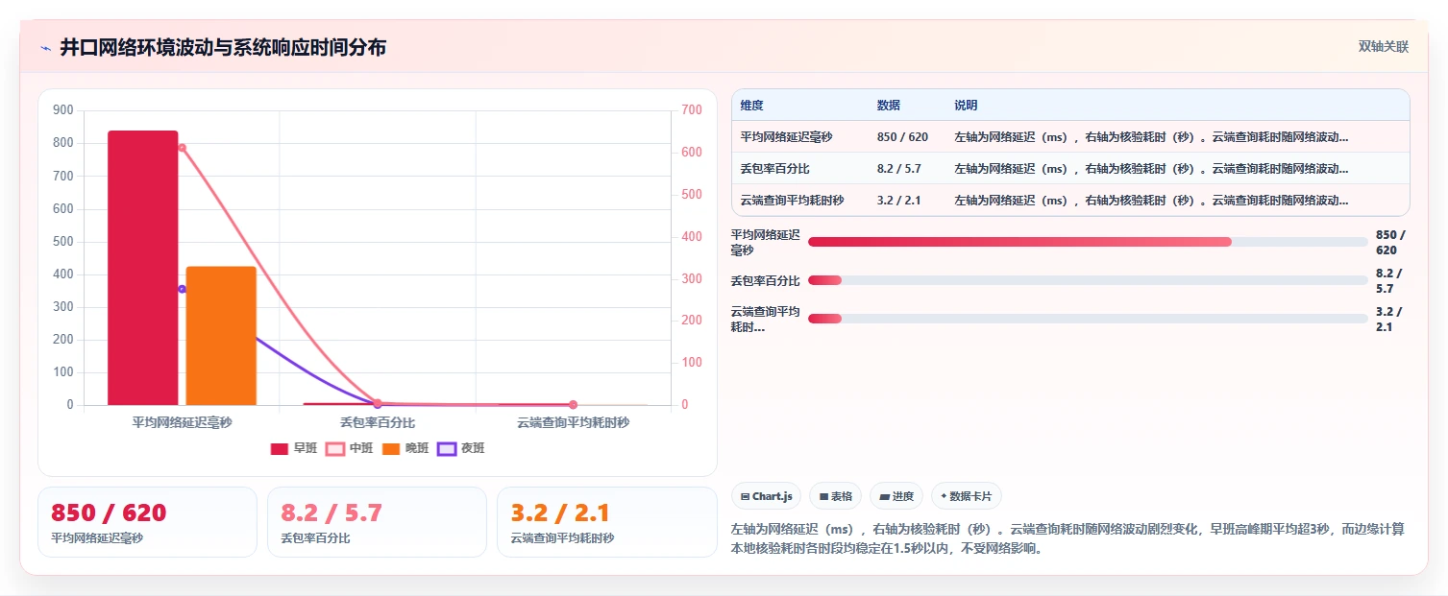1448x596 pixels.
Task: Click the 平均网络延迟毫秒 x-axis label
Action: pyautogui.click(x=182, y=422)
